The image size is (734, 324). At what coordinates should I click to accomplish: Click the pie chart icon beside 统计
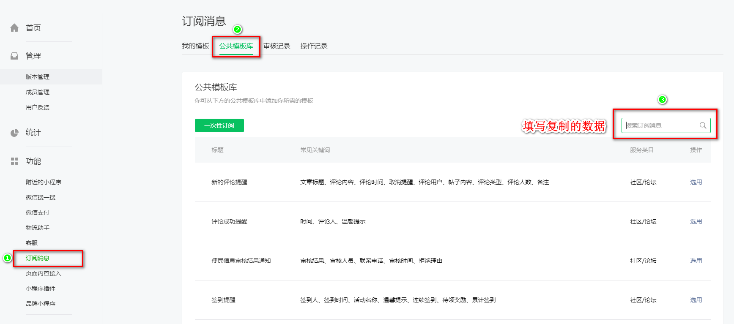pos(14,133)
